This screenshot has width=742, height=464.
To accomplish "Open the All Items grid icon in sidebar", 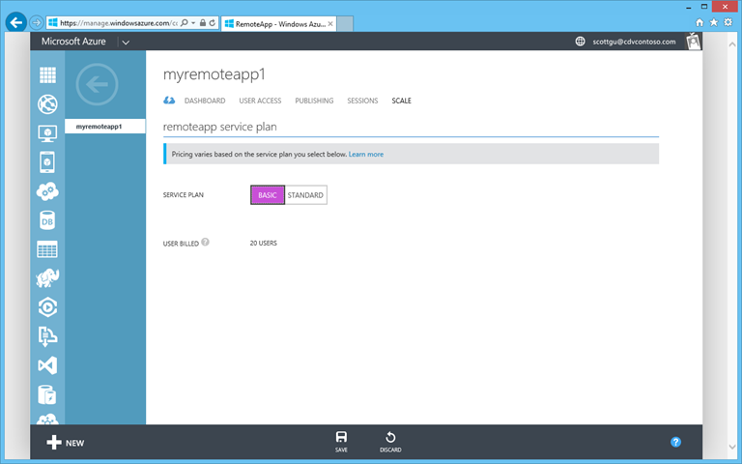I will click(x=47, y=74).
